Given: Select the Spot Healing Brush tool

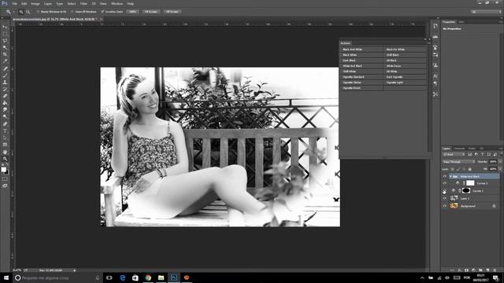Looking at the screenshot, I should click(5, 68).
